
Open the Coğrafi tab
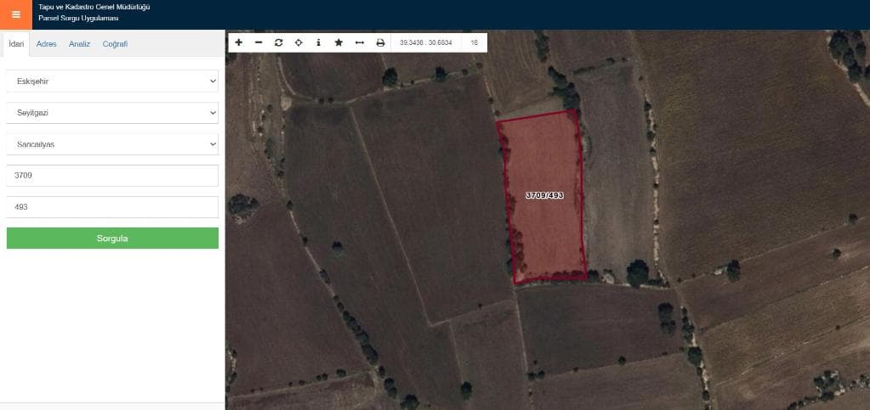pyautogui.click(x=115, y=44)
